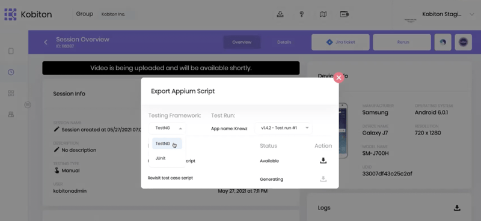The width and height of the screenshot is (481, 221).
Task: Edit session name pencil icon
Action: [56, 129]
